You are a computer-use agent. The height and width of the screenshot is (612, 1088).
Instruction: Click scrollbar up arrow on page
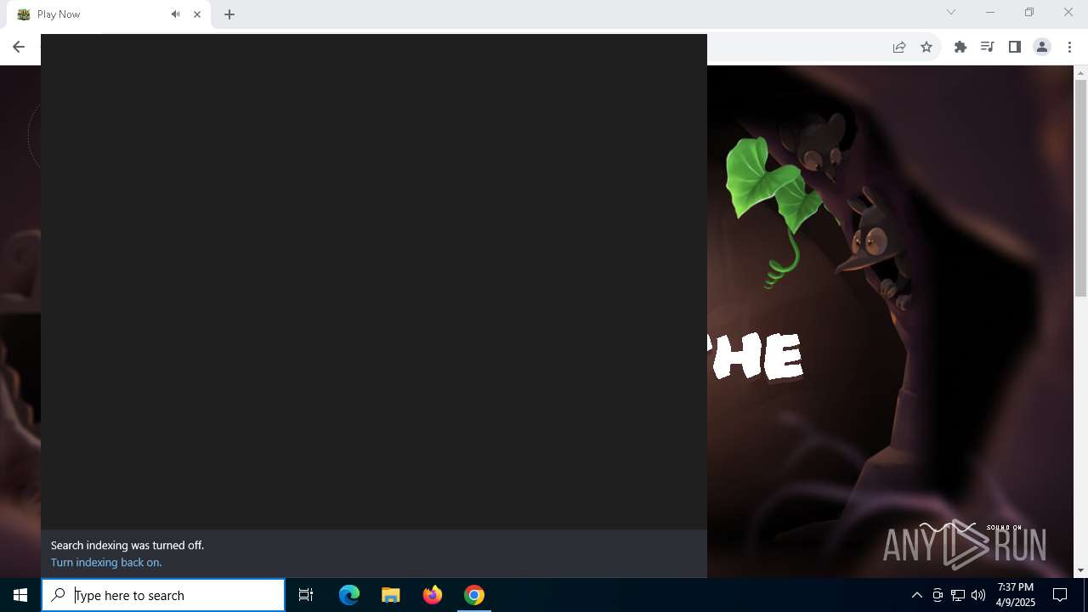click(x=1081, y=72)
